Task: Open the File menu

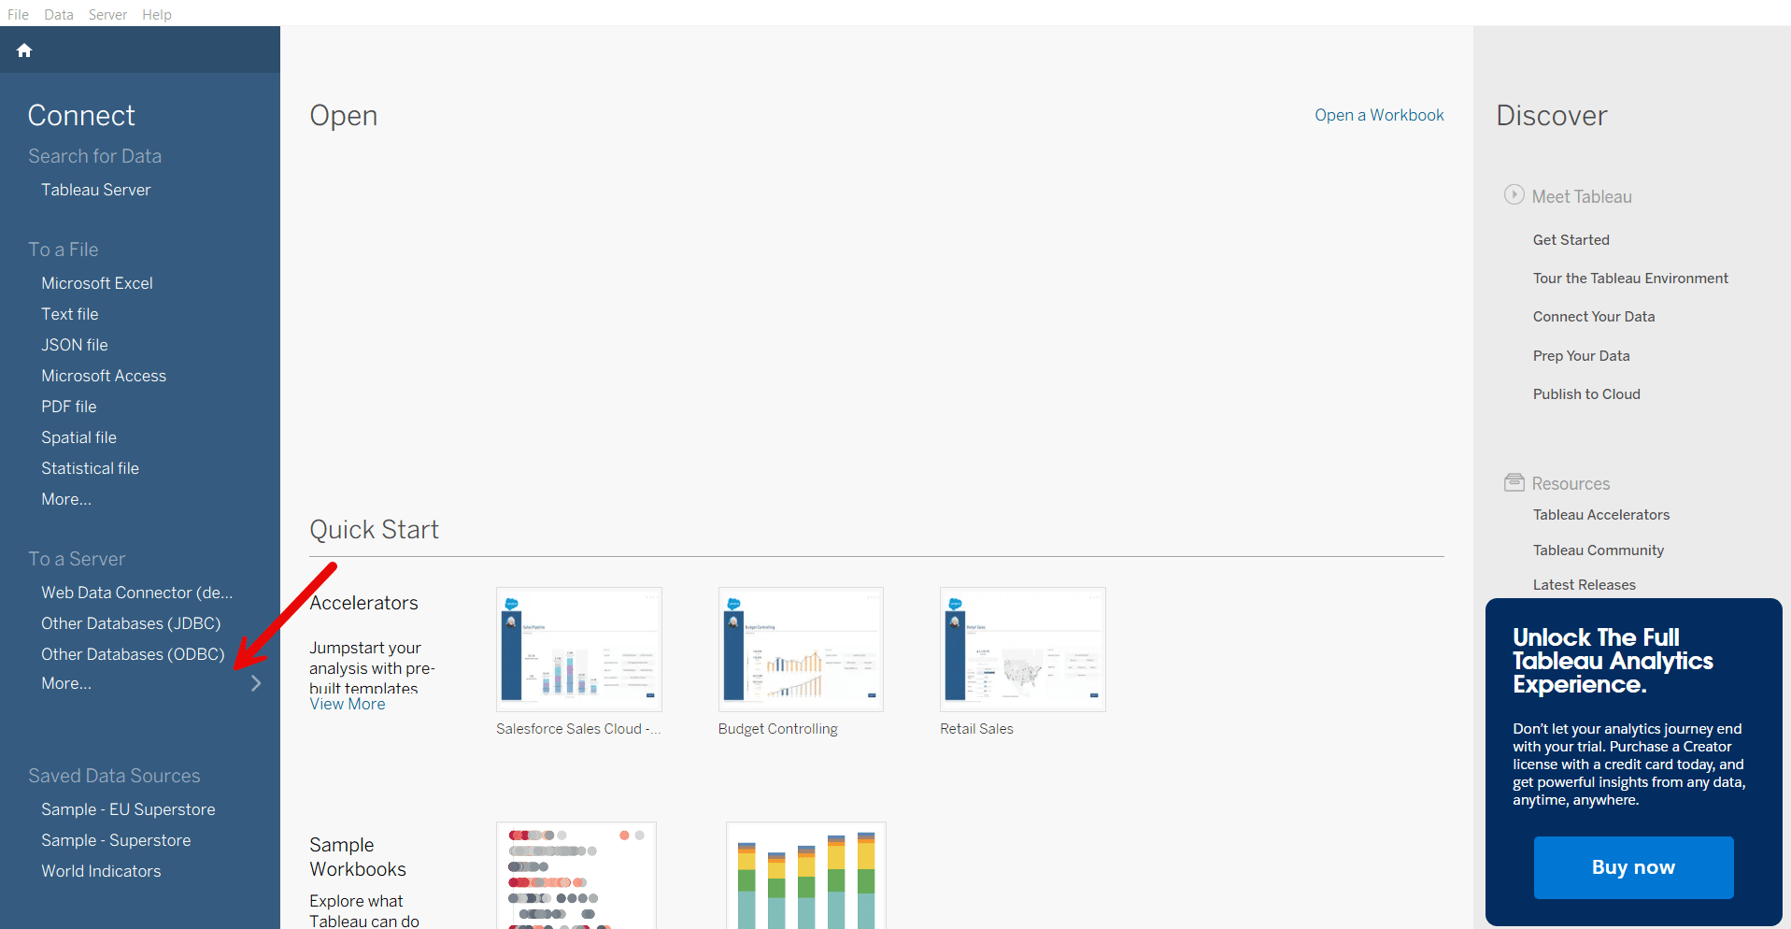Action: 17,14
